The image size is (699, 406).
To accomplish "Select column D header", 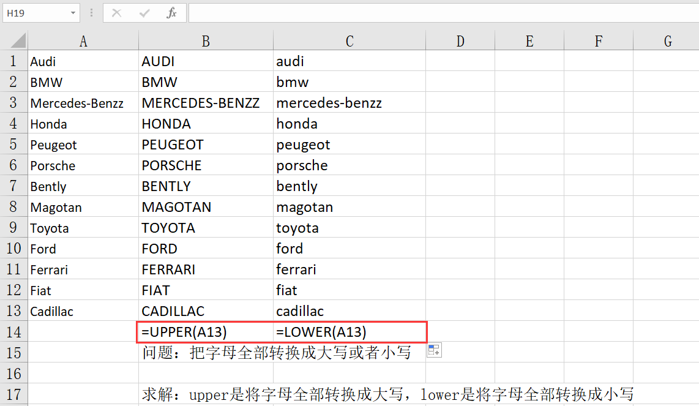I will click(460, 41).
